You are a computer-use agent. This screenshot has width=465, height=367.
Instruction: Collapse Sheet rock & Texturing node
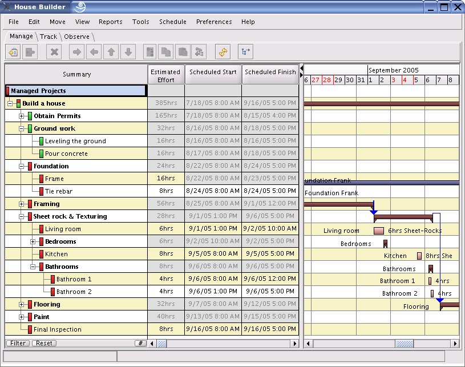point(21,216)
